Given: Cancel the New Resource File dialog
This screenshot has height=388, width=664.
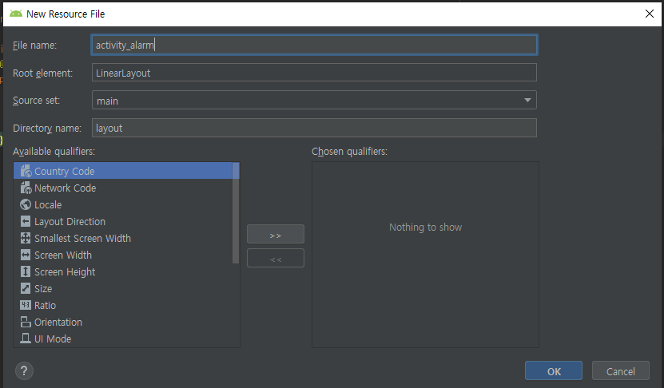Looking at the screenshot, I should click(620, 371).
